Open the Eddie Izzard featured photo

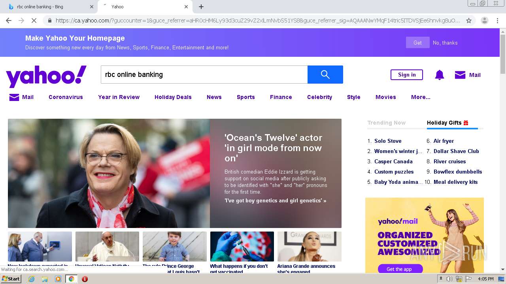click(x=109, y=173)
